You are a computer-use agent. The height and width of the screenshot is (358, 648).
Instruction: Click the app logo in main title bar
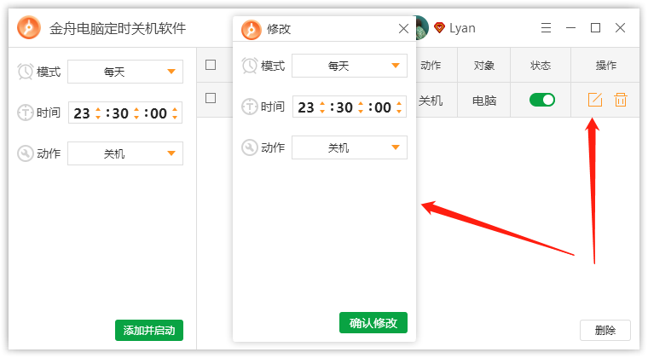point(29,27)
